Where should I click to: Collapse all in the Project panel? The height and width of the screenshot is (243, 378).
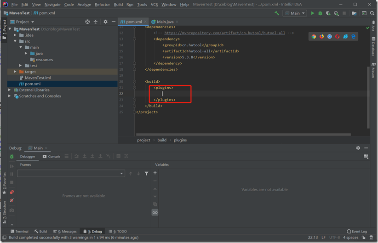[96, 22]
